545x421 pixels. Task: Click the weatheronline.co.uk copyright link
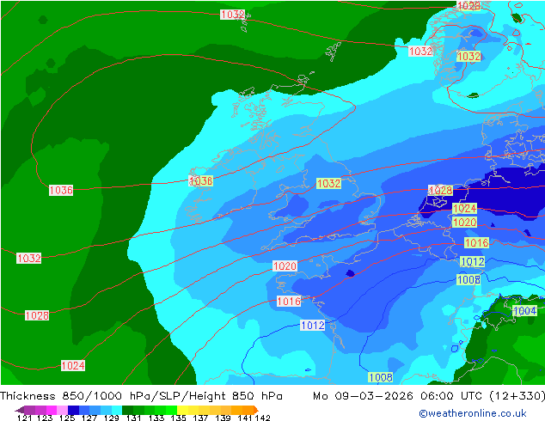point(473,413)
